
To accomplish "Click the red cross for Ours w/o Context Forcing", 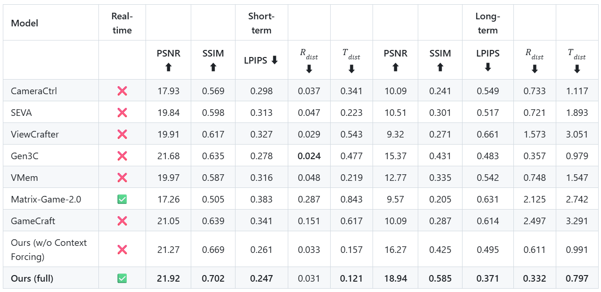I will tap(122, 250).
